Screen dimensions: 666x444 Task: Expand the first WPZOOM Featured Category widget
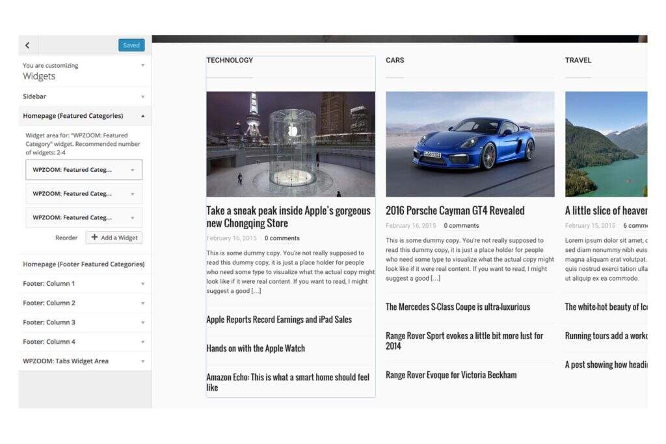[x=132, y=170]
